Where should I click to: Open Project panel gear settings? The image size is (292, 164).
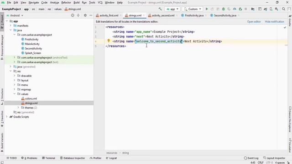(85, 15)
